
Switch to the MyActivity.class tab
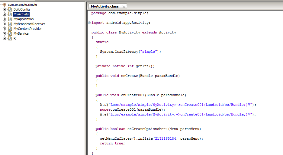coord(105,6)
